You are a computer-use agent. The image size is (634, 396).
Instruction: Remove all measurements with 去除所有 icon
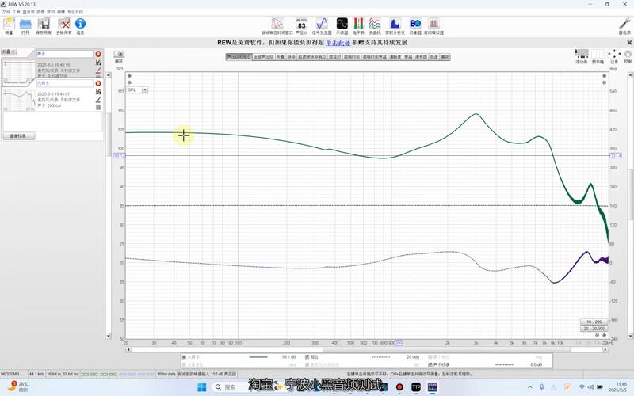(x=63, y=26)
